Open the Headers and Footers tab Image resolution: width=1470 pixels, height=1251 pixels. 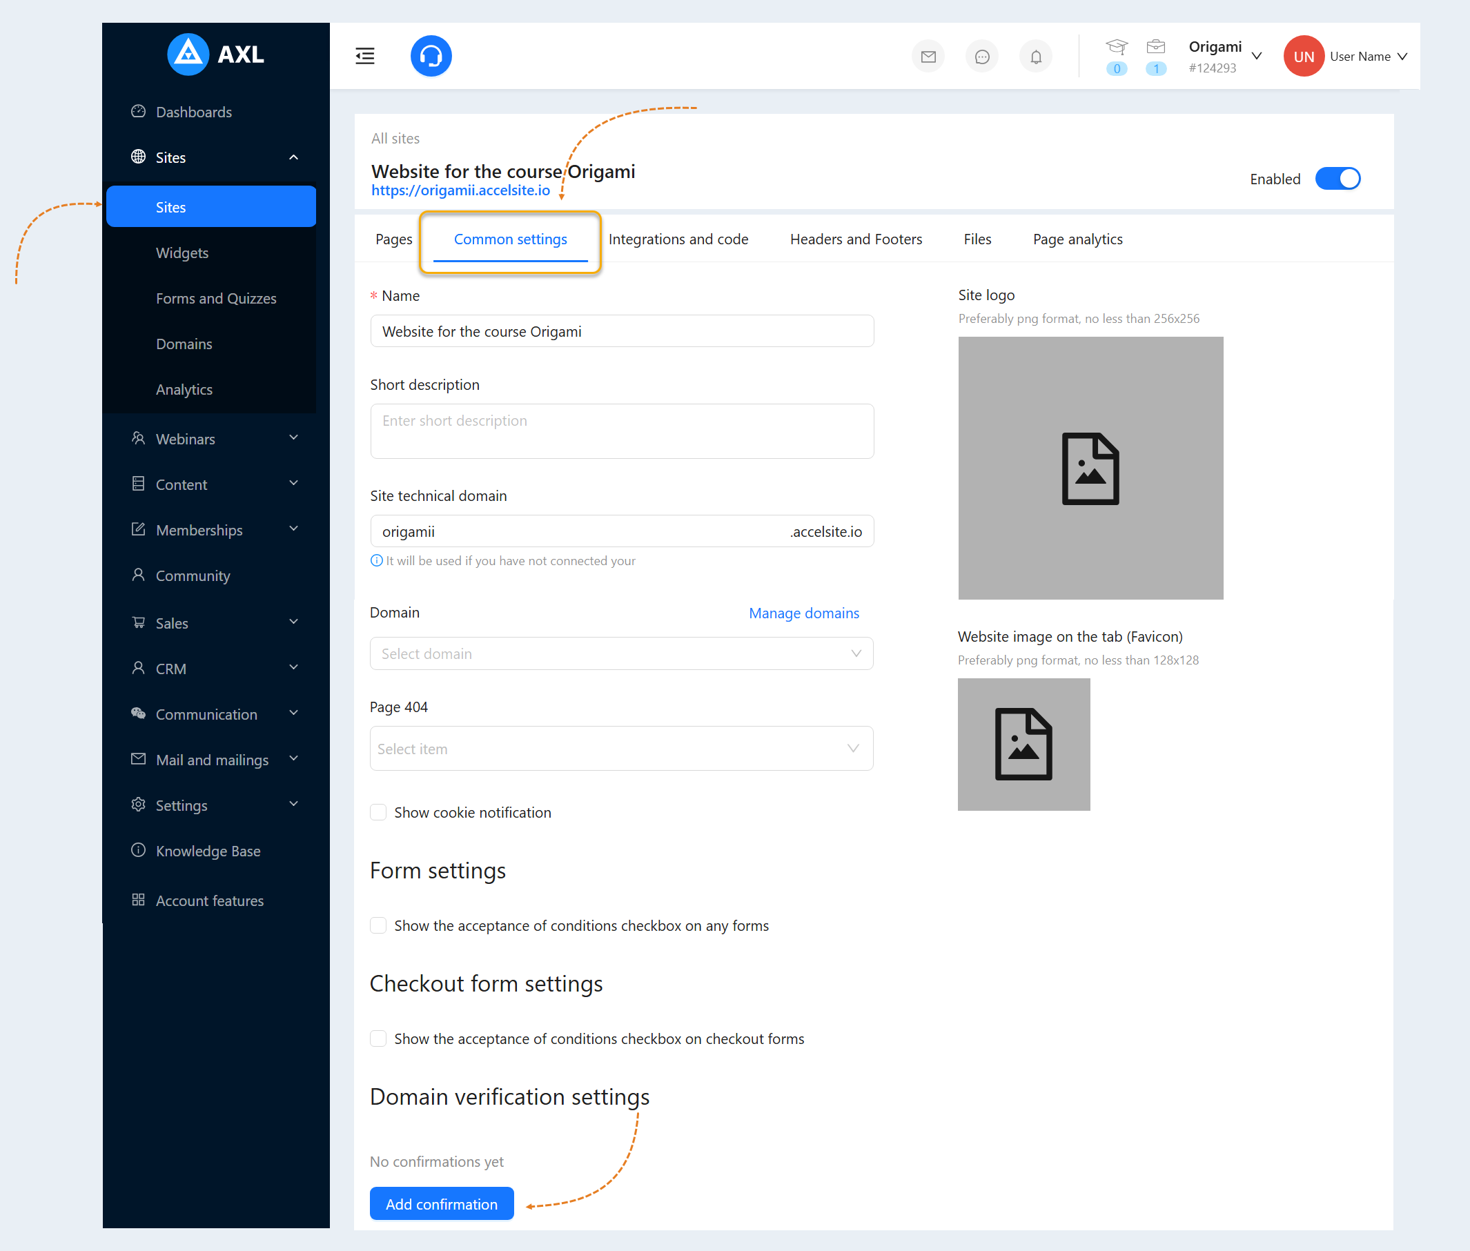point(856,239)
